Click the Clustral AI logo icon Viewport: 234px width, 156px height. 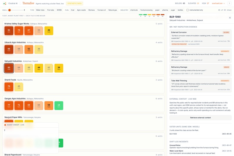(5, 3)
